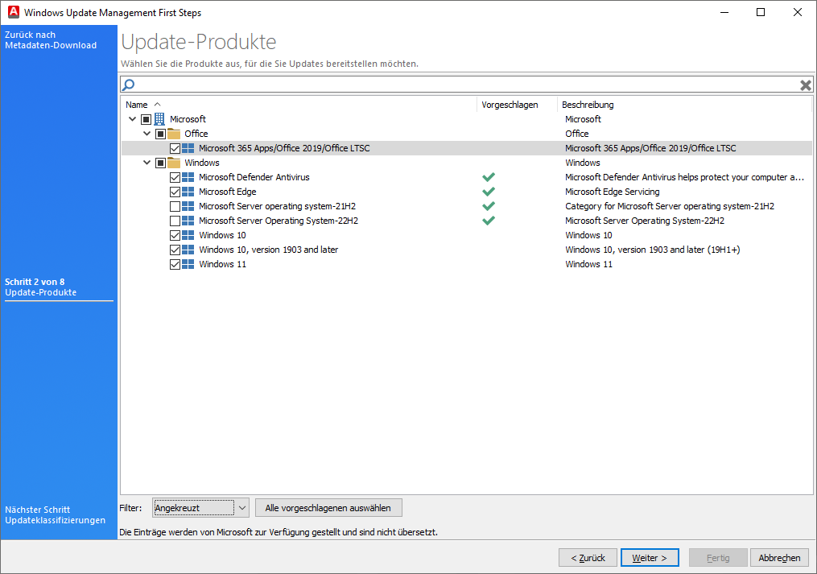Select the Microsoft Edge row label

228,192
